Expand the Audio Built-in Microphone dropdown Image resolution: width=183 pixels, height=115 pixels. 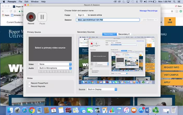[x=55, y=68]
